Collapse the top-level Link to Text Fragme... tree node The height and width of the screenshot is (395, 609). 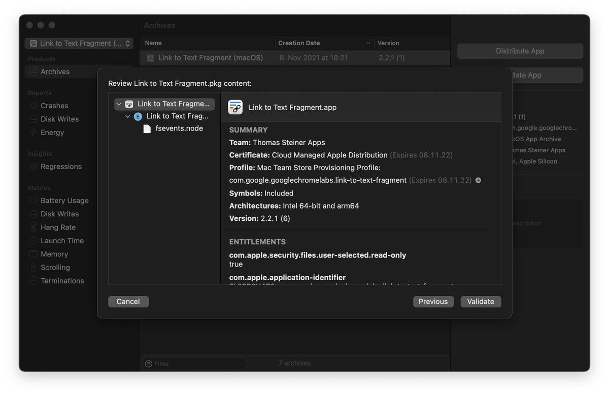click(119, 104)
